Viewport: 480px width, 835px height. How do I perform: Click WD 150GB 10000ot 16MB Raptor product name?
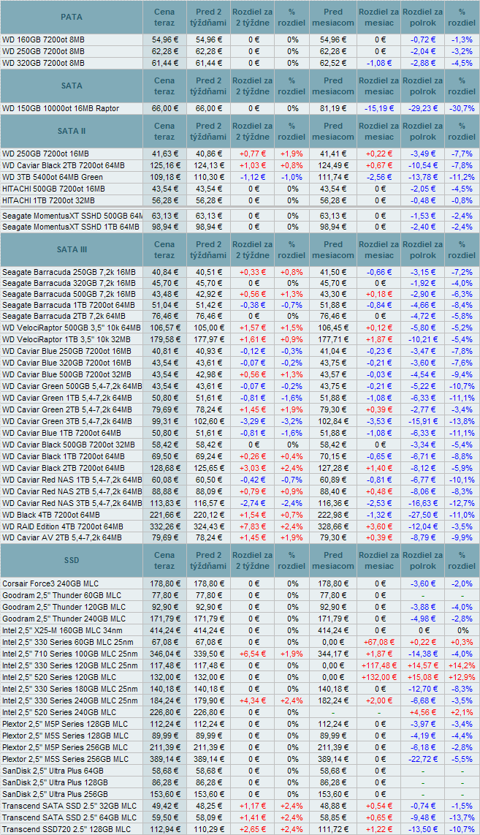tap(61, 109)
